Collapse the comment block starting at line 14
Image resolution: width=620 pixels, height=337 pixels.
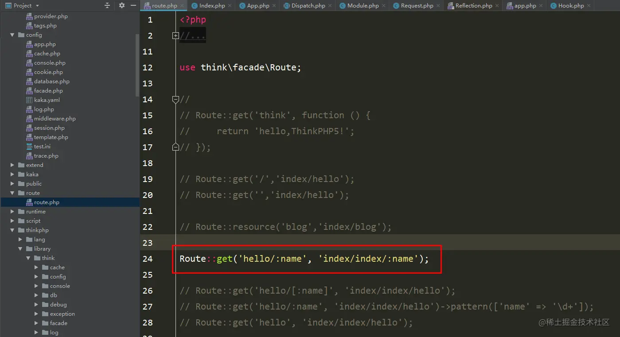point(175,99)
